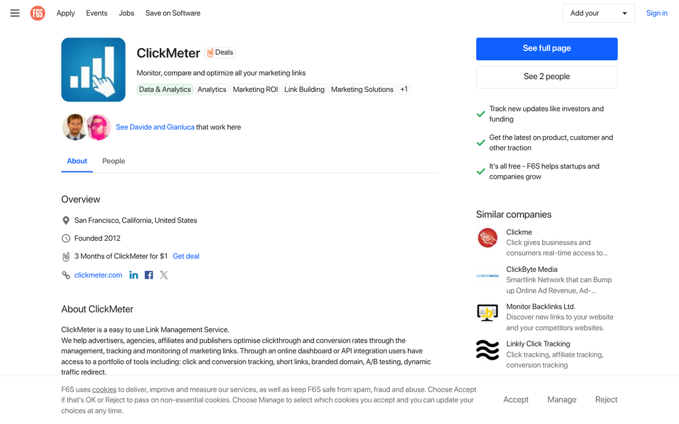Open the hamburger navigation menu
This screenshot has height=424, width=679.
pos(15,13)
